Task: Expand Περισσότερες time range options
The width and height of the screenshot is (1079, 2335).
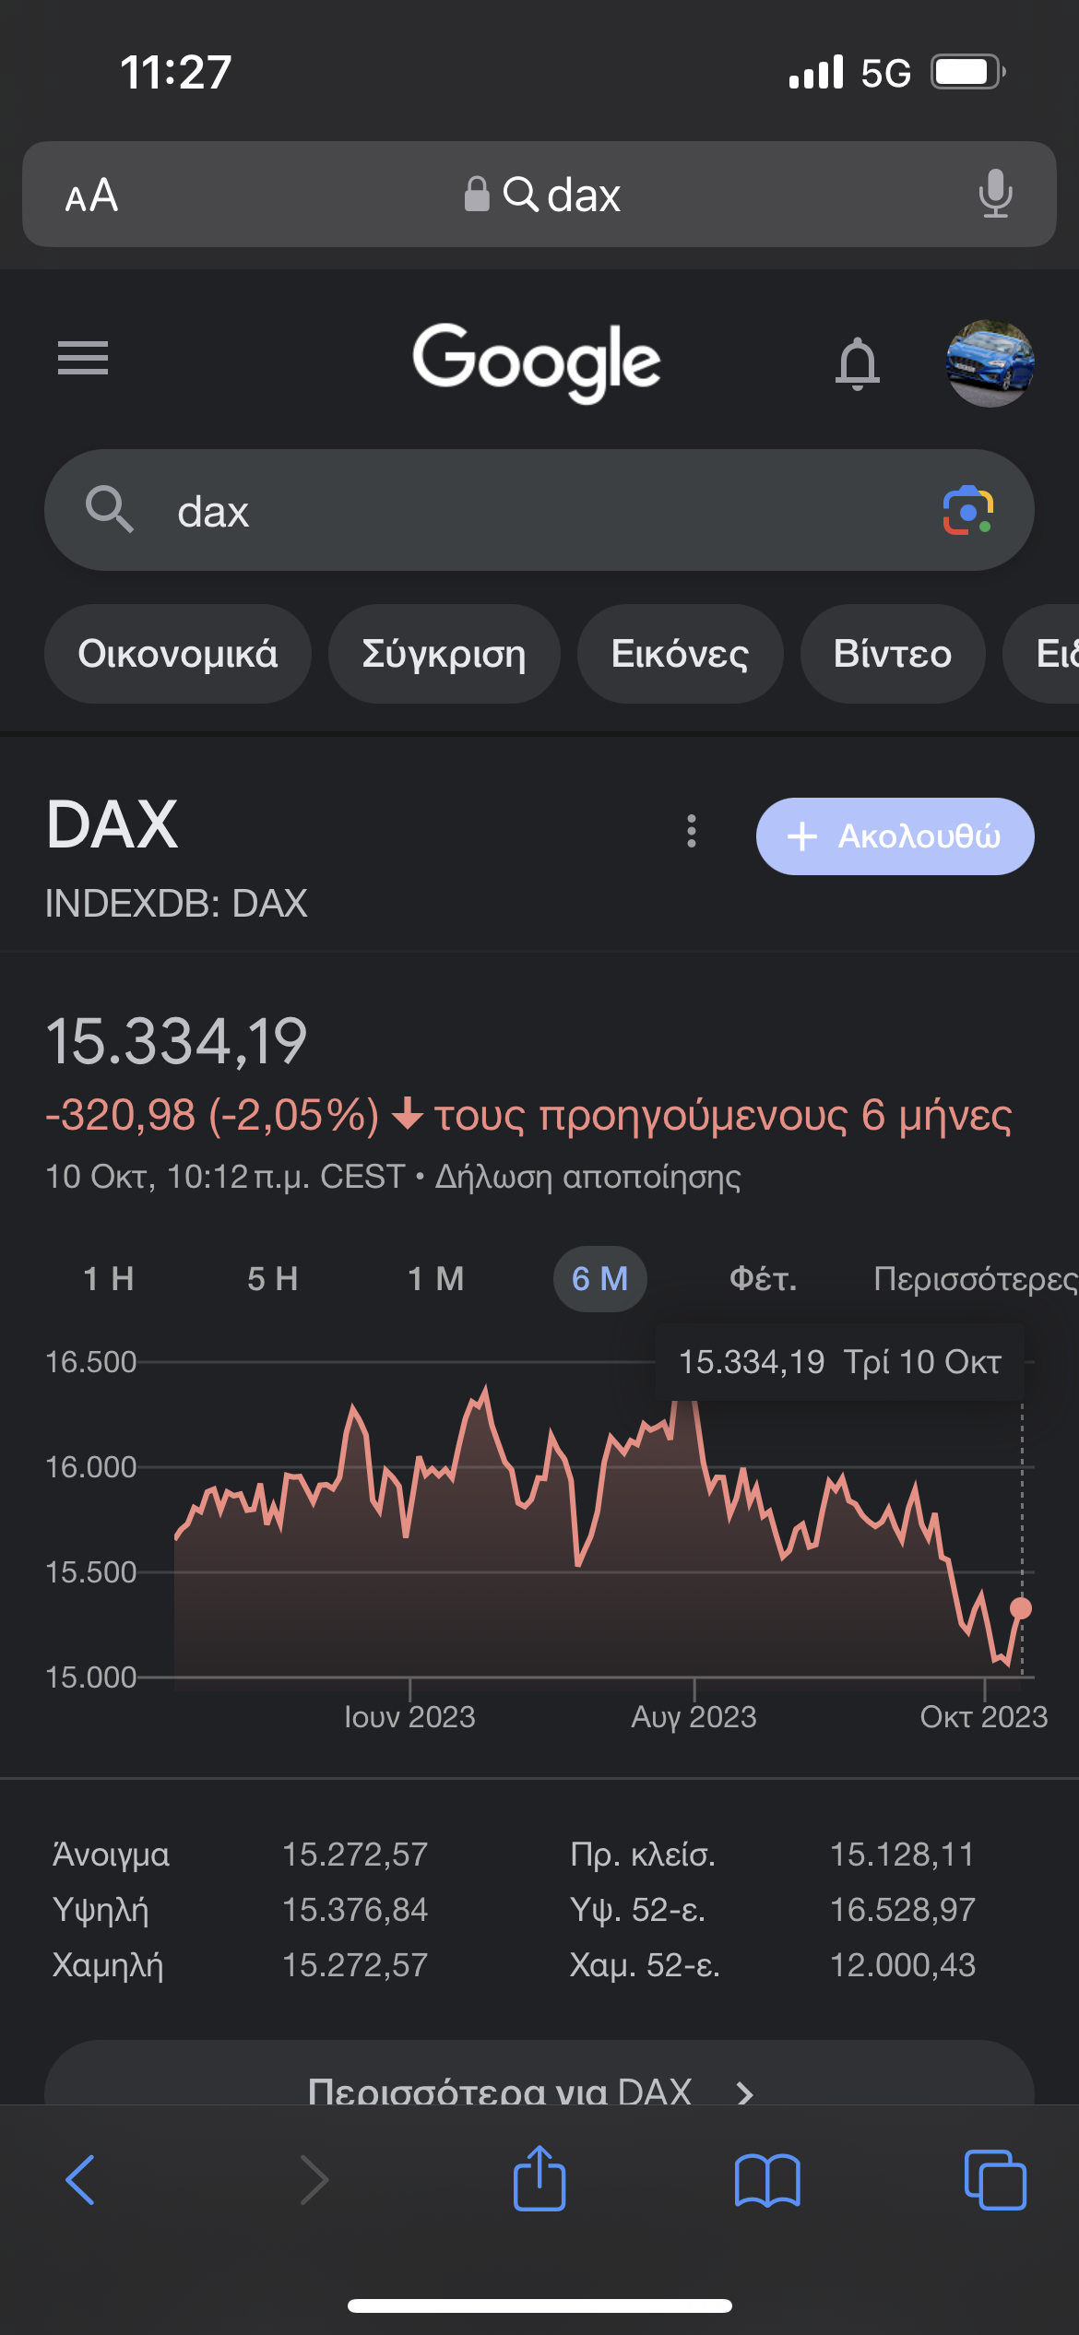Action: click(x=974, y=1279)
